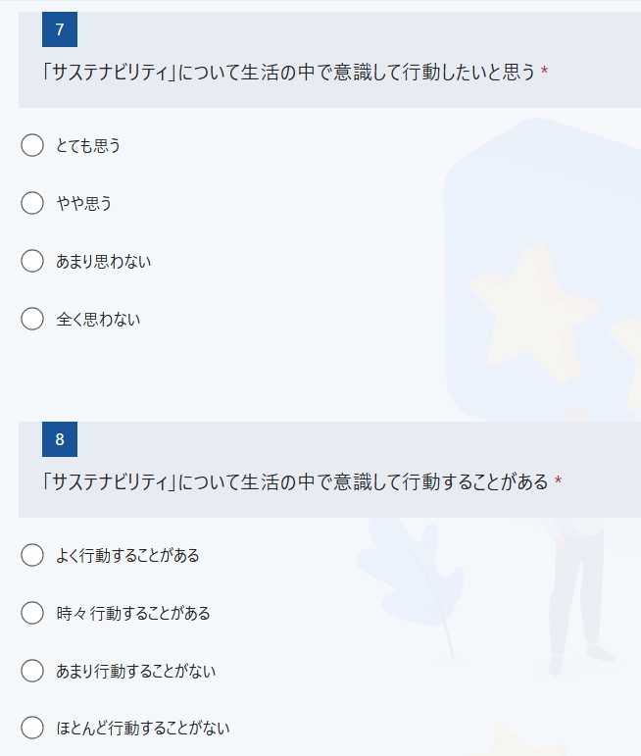Click the あまり行動することがない label text
The width and height of the screenshot is (641, 756).
pyautogui.click(x=136, y=671)
